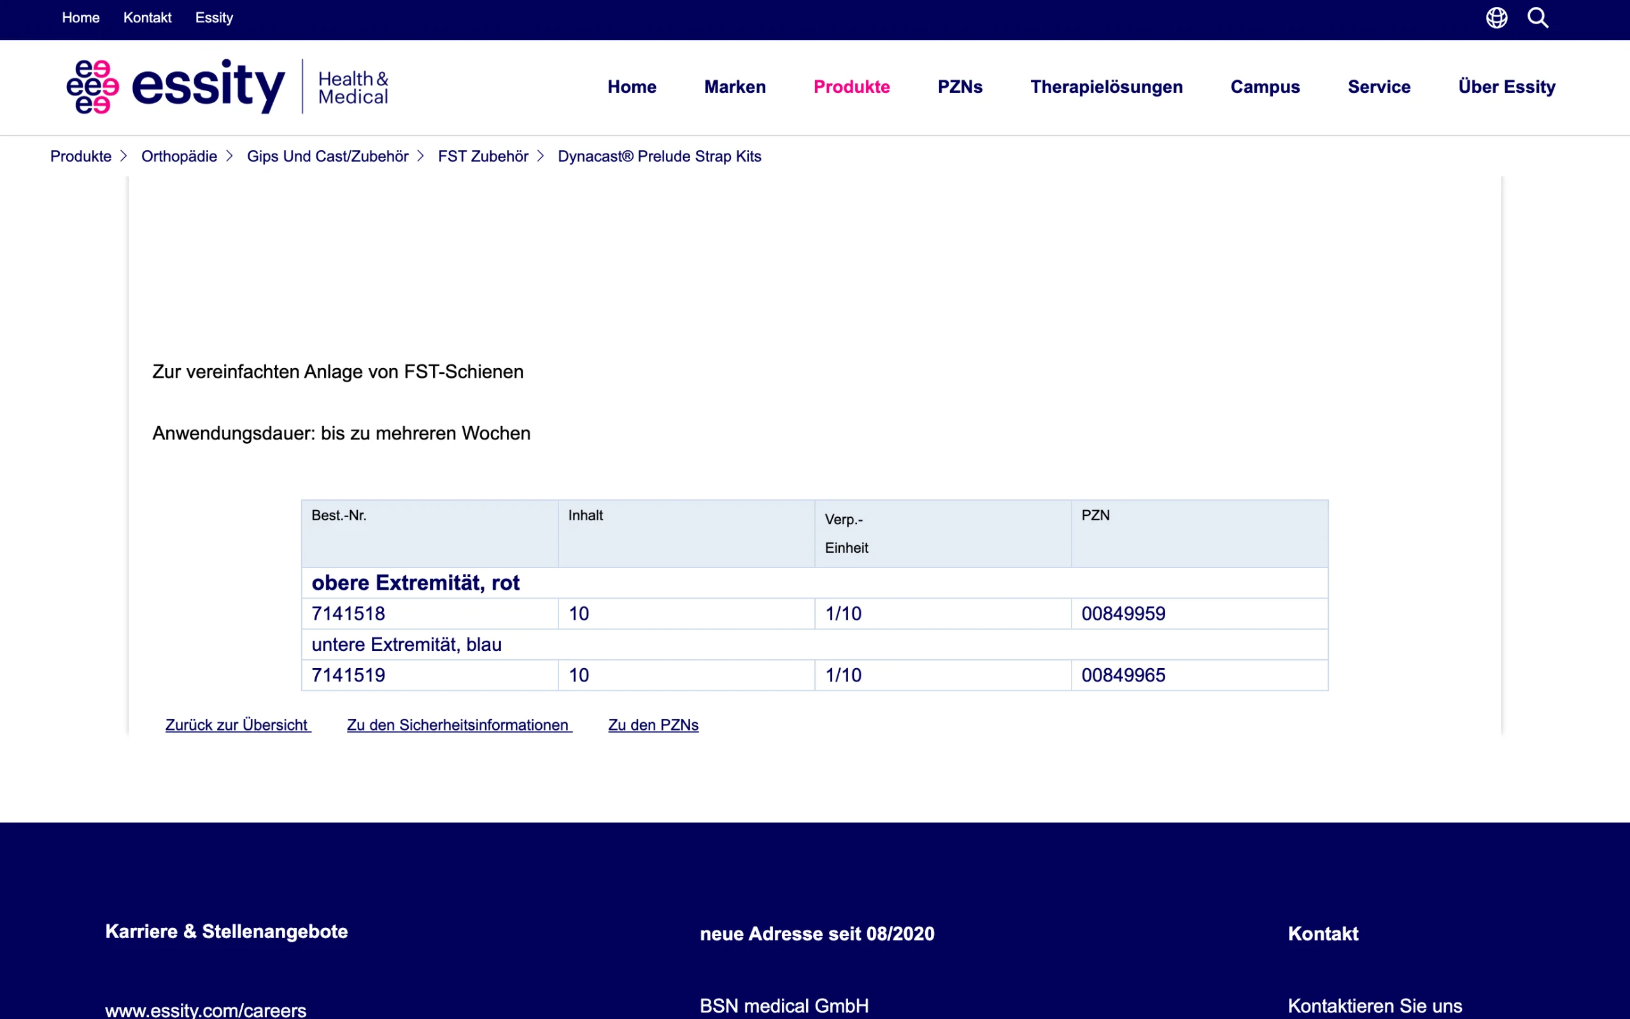Image resolution: width=1630 pixels, height=1019 pixels.
Task: Click text Zur vereinfachten Anlage von FST-Schienen
Action: click(x=338, y=372)
